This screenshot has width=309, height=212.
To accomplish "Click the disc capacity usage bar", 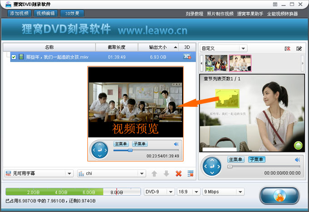I will tap(73, 192).
